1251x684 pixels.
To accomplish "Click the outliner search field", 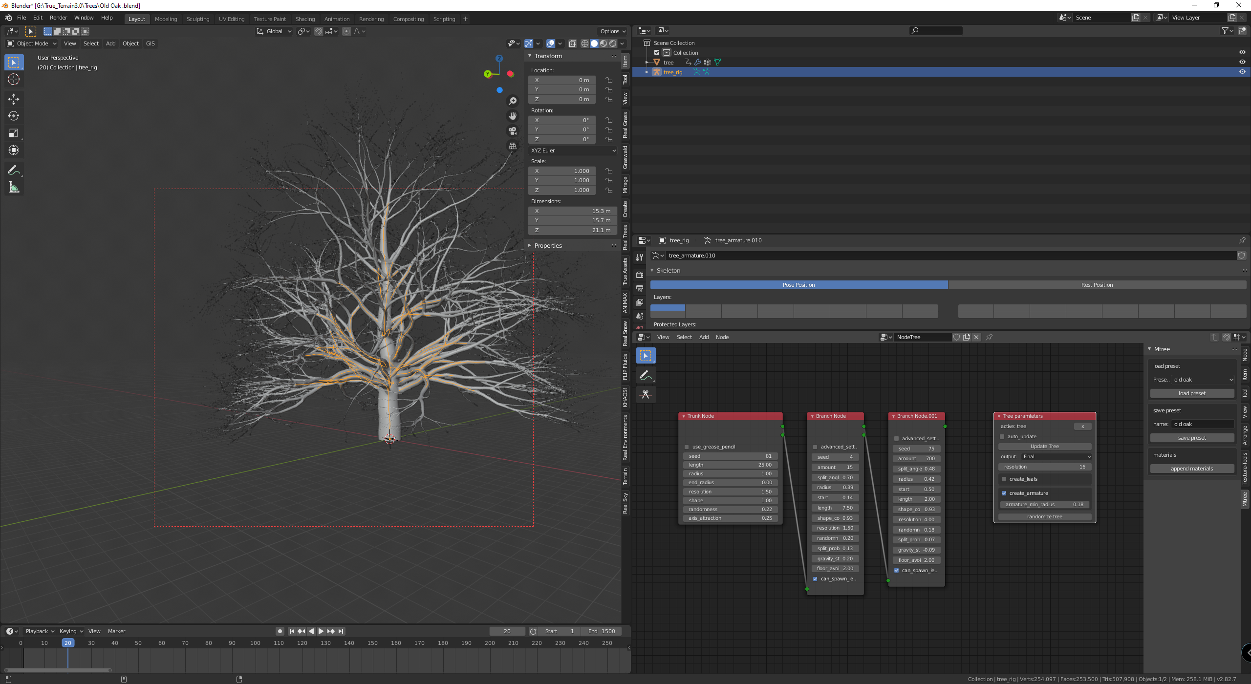I will pos(935,30).
